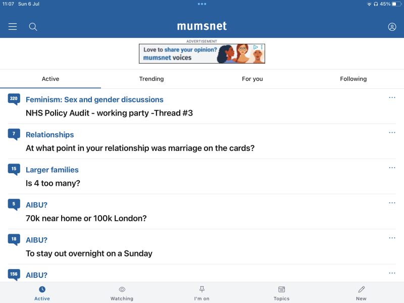Open the Larger families topic link
Viewport: 404px width, 303px height.
tap(52, 170)
